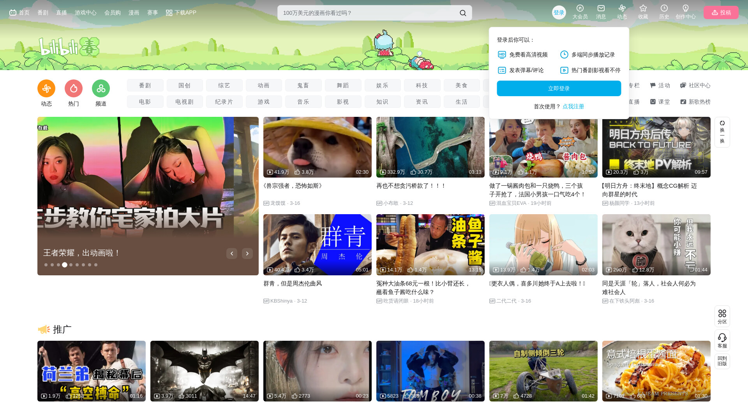Screen dimensions: 748x405
Task: Show previous carousel slide with left arrow
Action: point(232,254)
